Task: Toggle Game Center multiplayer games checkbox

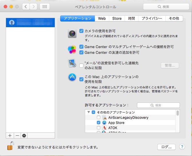Action: pyautogui.click(x=81, y=47)
